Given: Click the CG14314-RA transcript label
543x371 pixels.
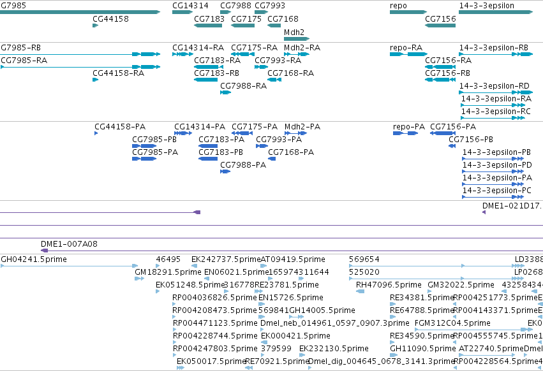Looking at the screenshot, I should [198, 48].
